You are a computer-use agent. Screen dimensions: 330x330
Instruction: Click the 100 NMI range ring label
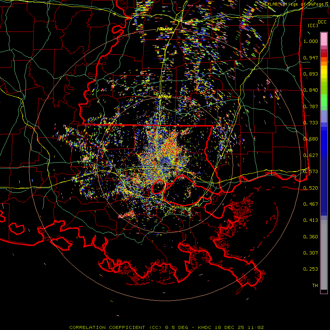[x=165, y=29]
